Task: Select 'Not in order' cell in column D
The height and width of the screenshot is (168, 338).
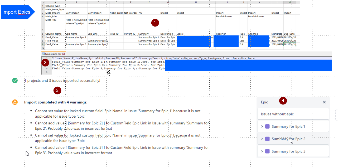Action: point(116,13)
